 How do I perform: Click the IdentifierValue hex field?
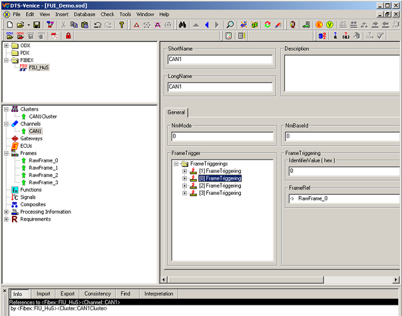point(344,171)
